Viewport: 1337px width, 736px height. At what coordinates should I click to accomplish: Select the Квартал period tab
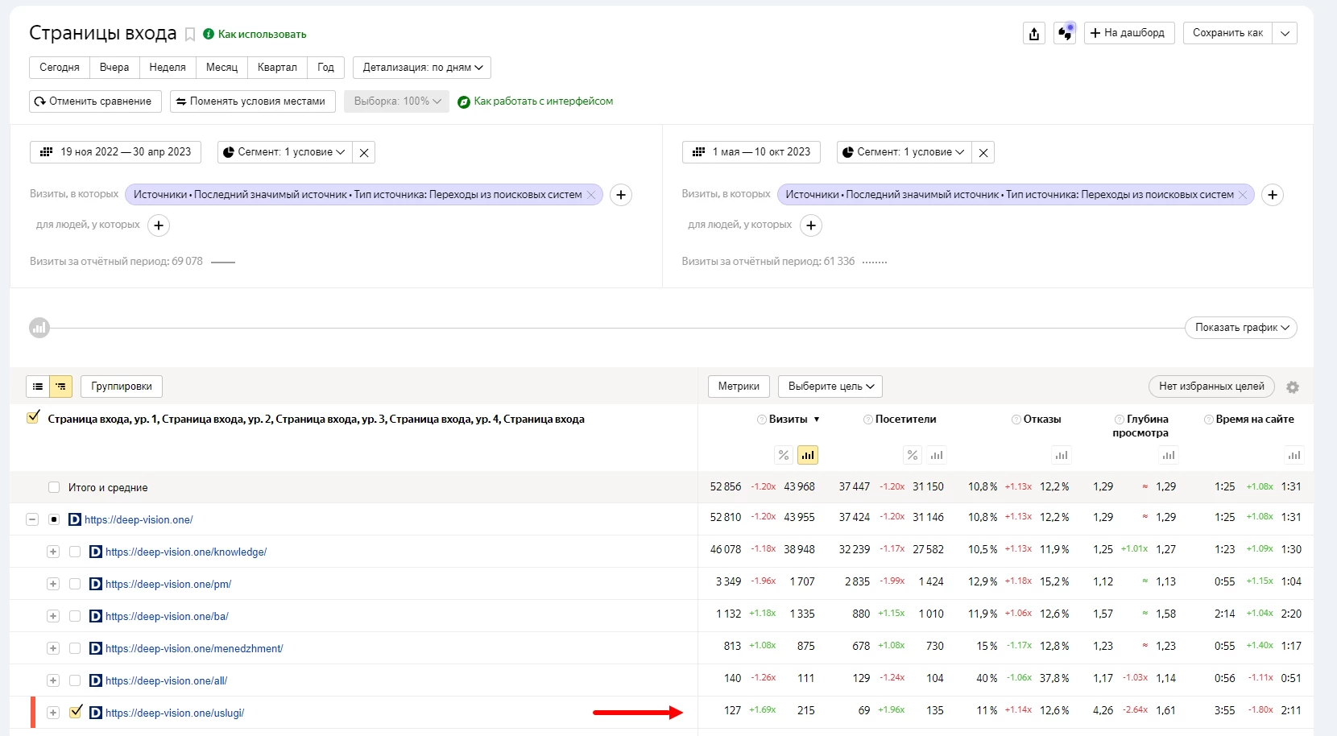[277, 68]
